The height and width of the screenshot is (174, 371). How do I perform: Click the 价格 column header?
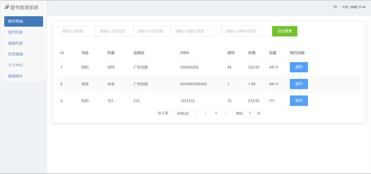click(x=252, y=53)
